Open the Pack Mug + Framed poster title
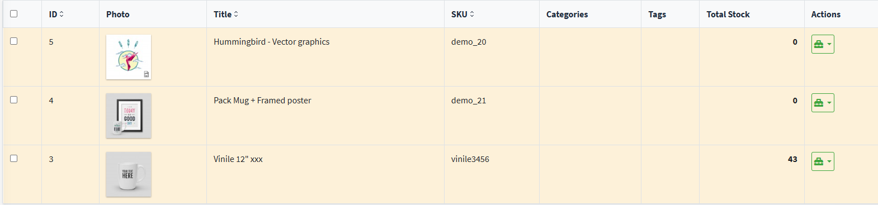This screenshot has height=205, width=878. 262,101
